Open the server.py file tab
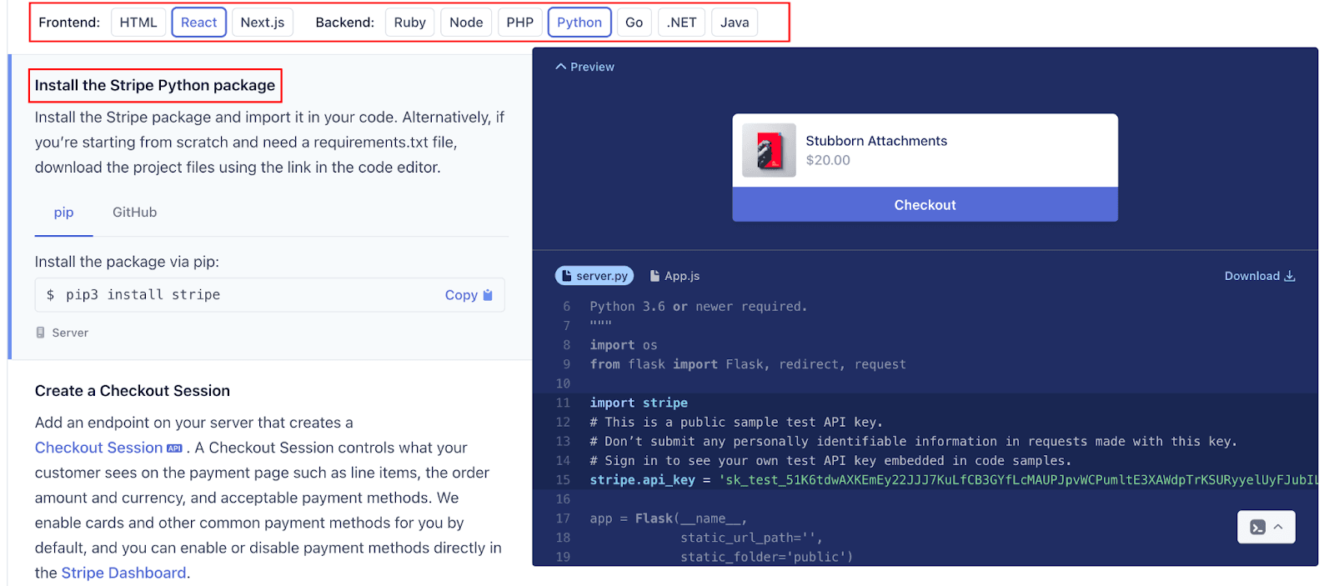1334x586 pixels. tap(594, 276)
